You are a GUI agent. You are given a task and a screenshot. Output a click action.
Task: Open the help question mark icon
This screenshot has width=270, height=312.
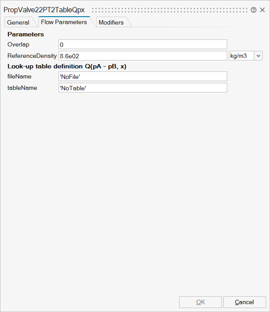pyautogui.click(x=253, y=10)
